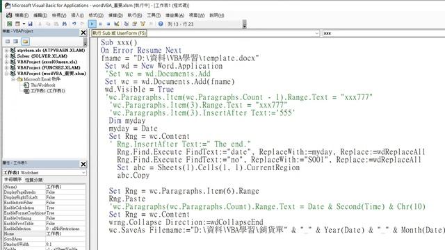Open the 視窗(W) menu
Screen dimensions: 445x250
coord(197,15)
